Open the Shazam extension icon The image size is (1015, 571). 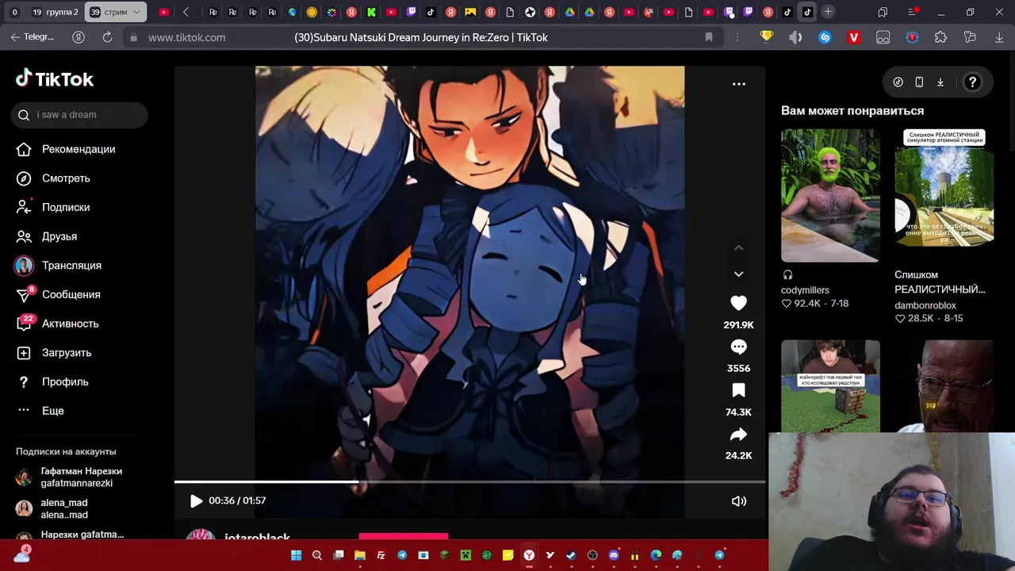825,37
